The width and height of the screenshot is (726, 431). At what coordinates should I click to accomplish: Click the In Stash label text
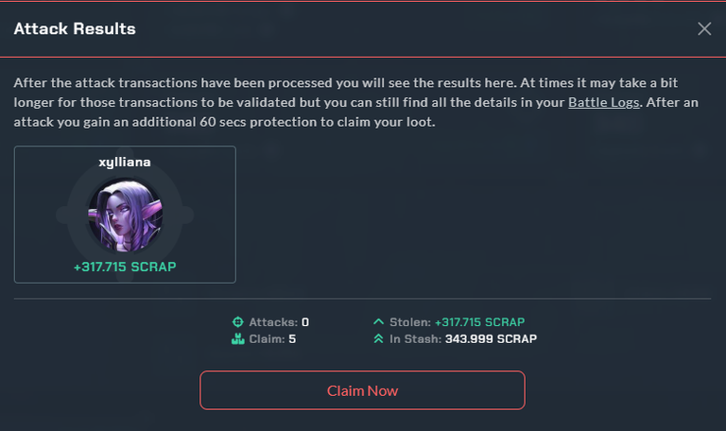[x=415, y=339]
